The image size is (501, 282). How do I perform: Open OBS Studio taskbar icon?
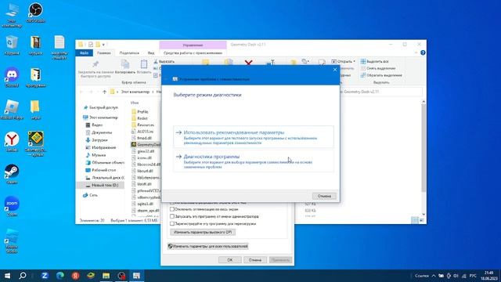point(121,276)
